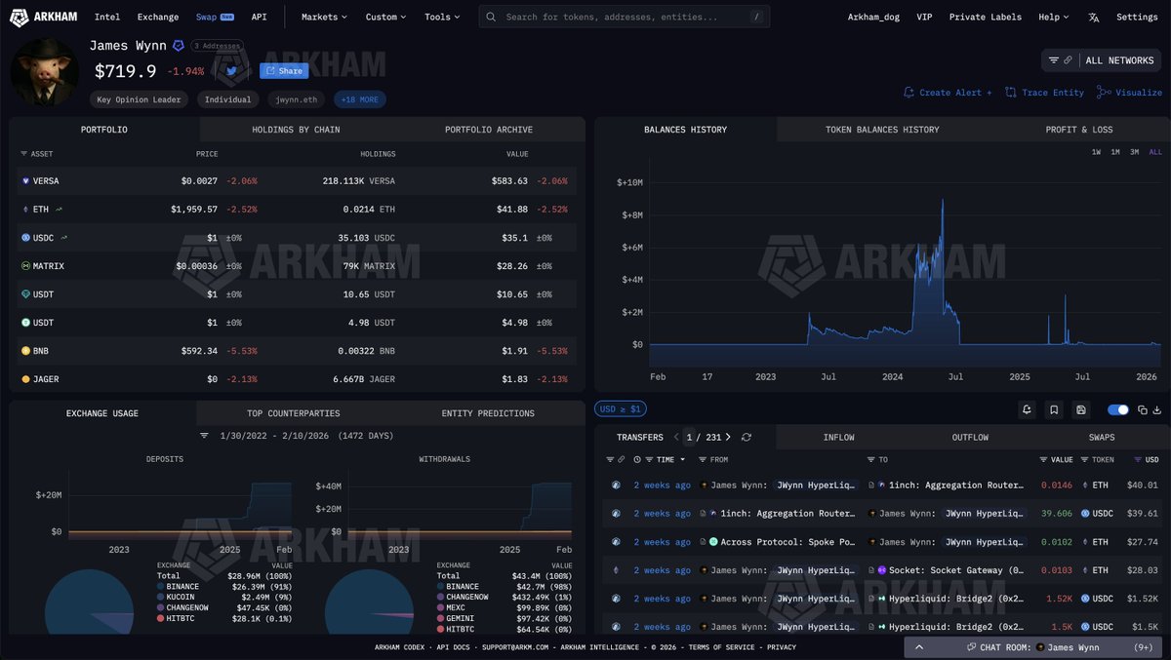Click the FROM column filter icon

click(x=705, y=459)
